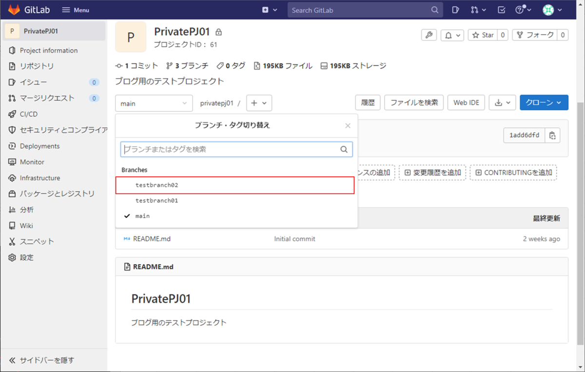Open PrivatePJ01 project in sidebar

coord(54,31)
